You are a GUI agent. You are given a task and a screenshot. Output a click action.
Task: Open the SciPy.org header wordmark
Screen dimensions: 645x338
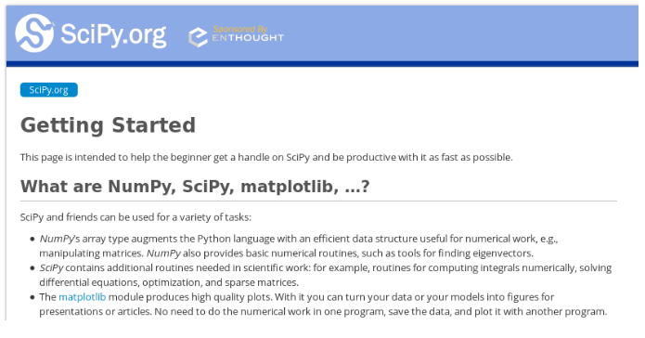click(113, 35)
